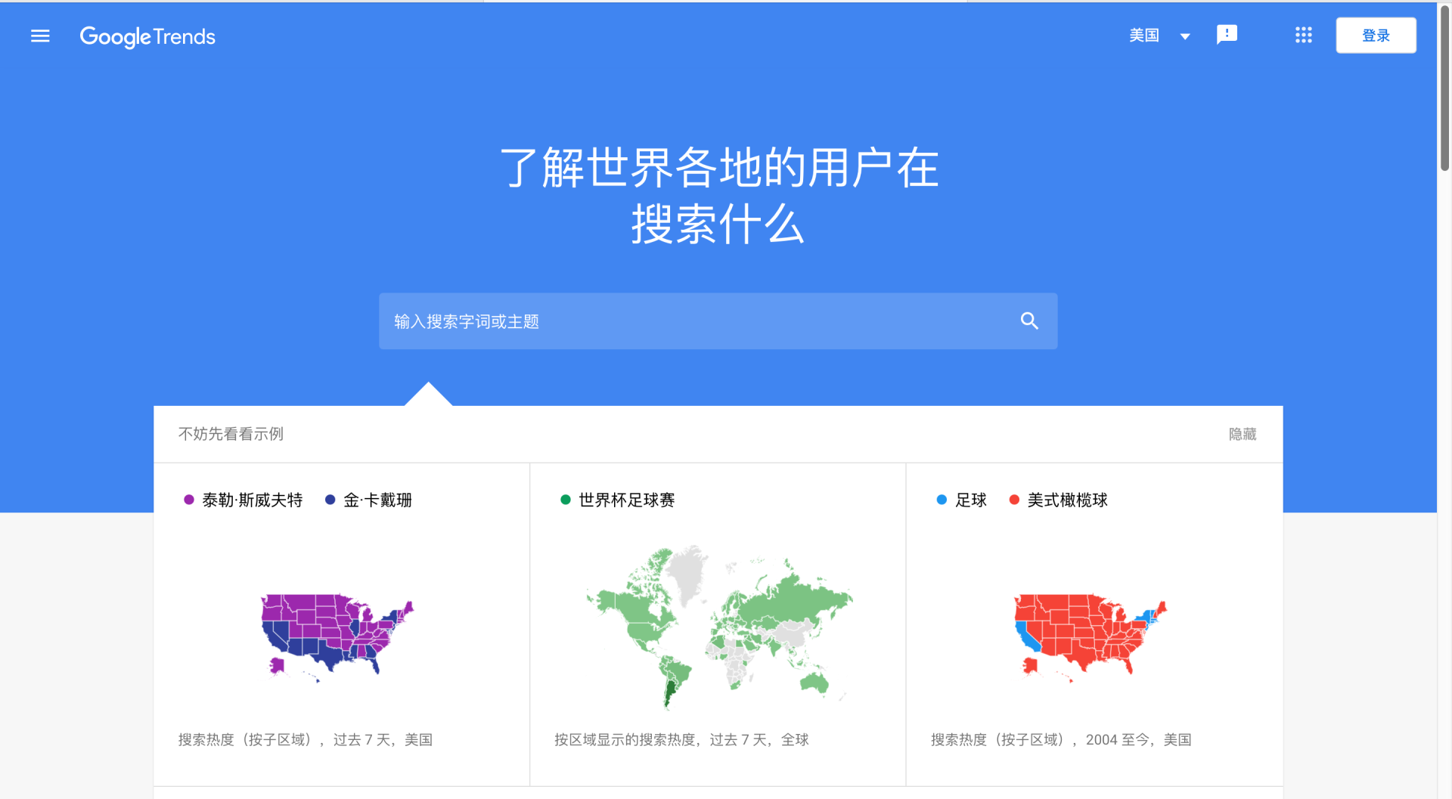Open the feedback icon in the header

click(1227, 34)
